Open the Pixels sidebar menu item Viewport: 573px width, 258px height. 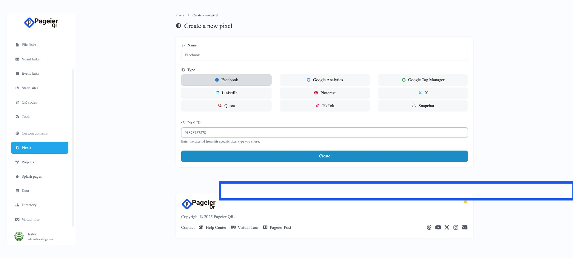40,148
